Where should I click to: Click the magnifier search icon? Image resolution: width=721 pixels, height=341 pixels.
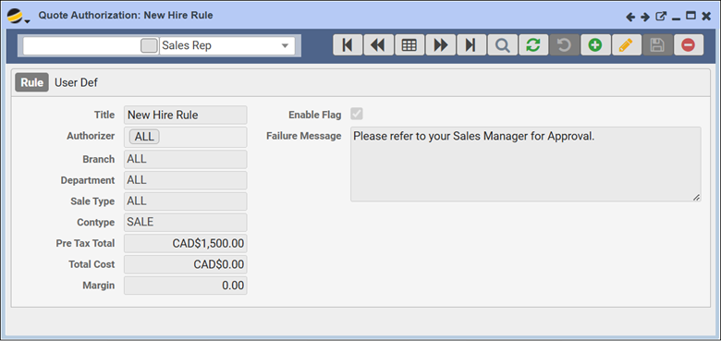click(x=503, y=45)
